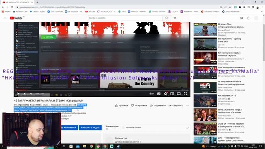Click the ИЗМЕНИТЬ ВИДЕО button

coord(90,127)
